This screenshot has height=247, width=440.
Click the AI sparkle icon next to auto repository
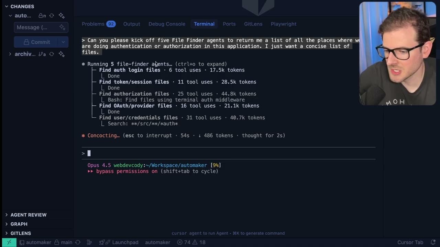62,15
